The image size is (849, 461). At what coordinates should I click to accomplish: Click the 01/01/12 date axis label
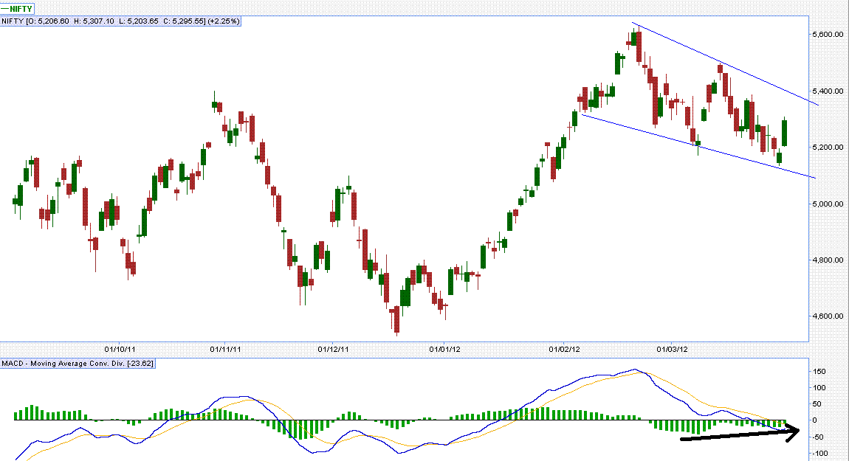(x=444, y=349)
